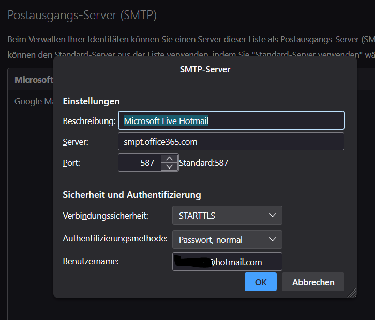Grab the resize grip at dialog corner
375x320 pixels.
click(x=352, y=293)
